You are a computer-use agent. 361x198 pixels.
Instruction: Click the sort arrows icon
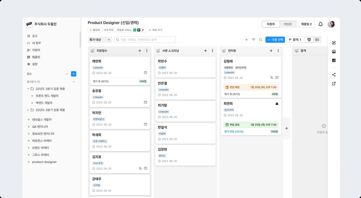tap(261, 40)
